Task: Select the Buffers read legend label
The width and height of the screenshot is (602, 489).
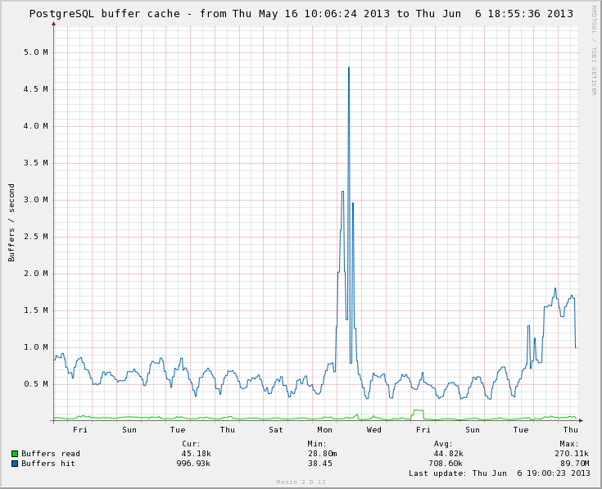Action: [x=51, y=453]
